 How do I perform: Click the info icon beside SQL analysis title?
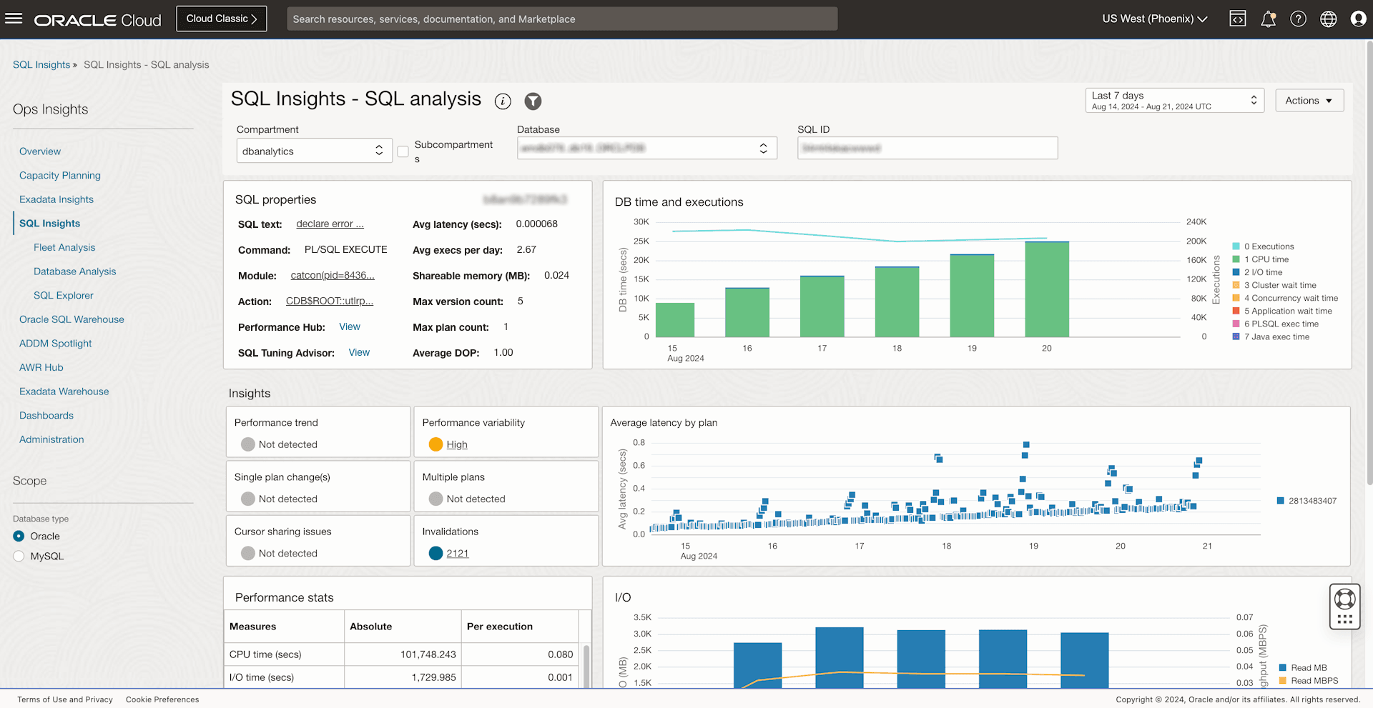(x=502, y=101)
